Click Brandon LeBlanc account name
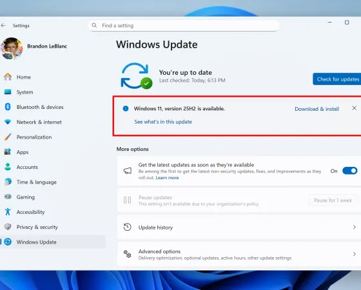Screen dimensions: 361x290 click(x=47, y=46)
